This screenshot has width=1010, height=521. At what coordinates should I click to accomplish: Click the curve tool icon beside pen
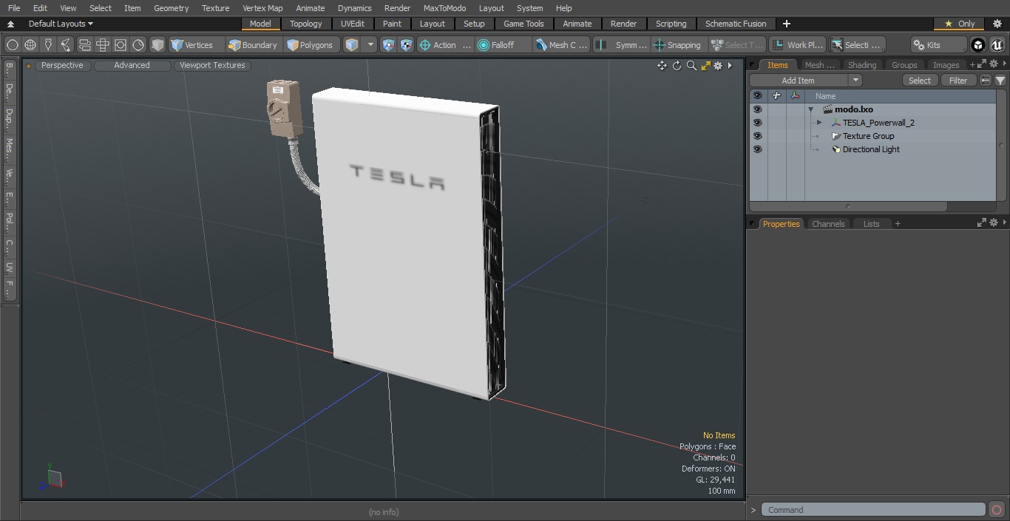tap(66, 45)
